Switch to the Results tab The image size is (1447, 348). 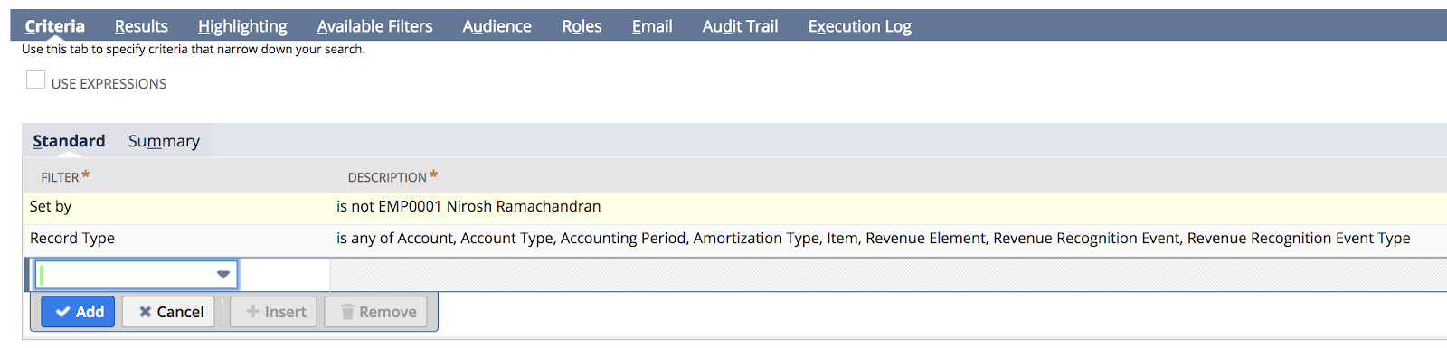pyautogui.click(x=141, y=26)
